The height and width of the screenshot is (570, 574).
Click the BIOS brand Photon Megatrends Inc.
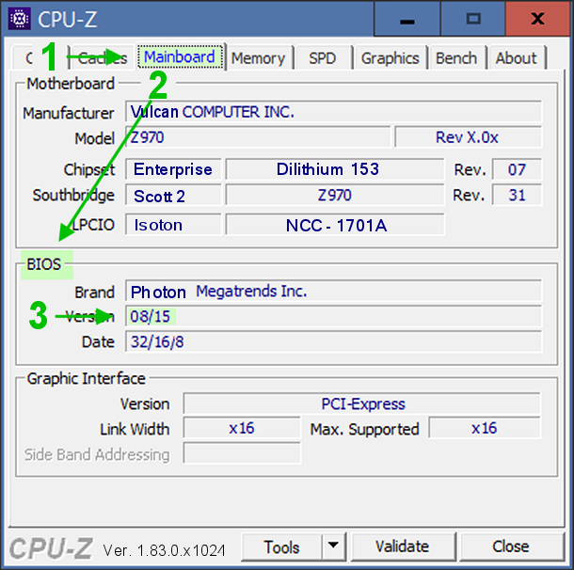pos(333,292)
